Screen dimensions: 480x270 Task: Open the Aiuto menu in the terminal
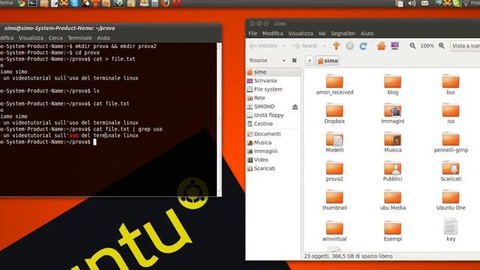(x=103, y=38)
